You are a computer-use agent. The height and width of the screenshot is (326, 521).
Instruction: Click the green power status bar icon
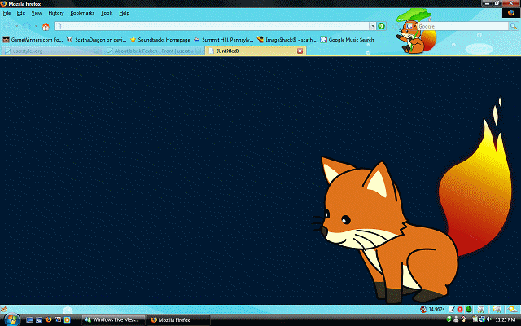469,310
